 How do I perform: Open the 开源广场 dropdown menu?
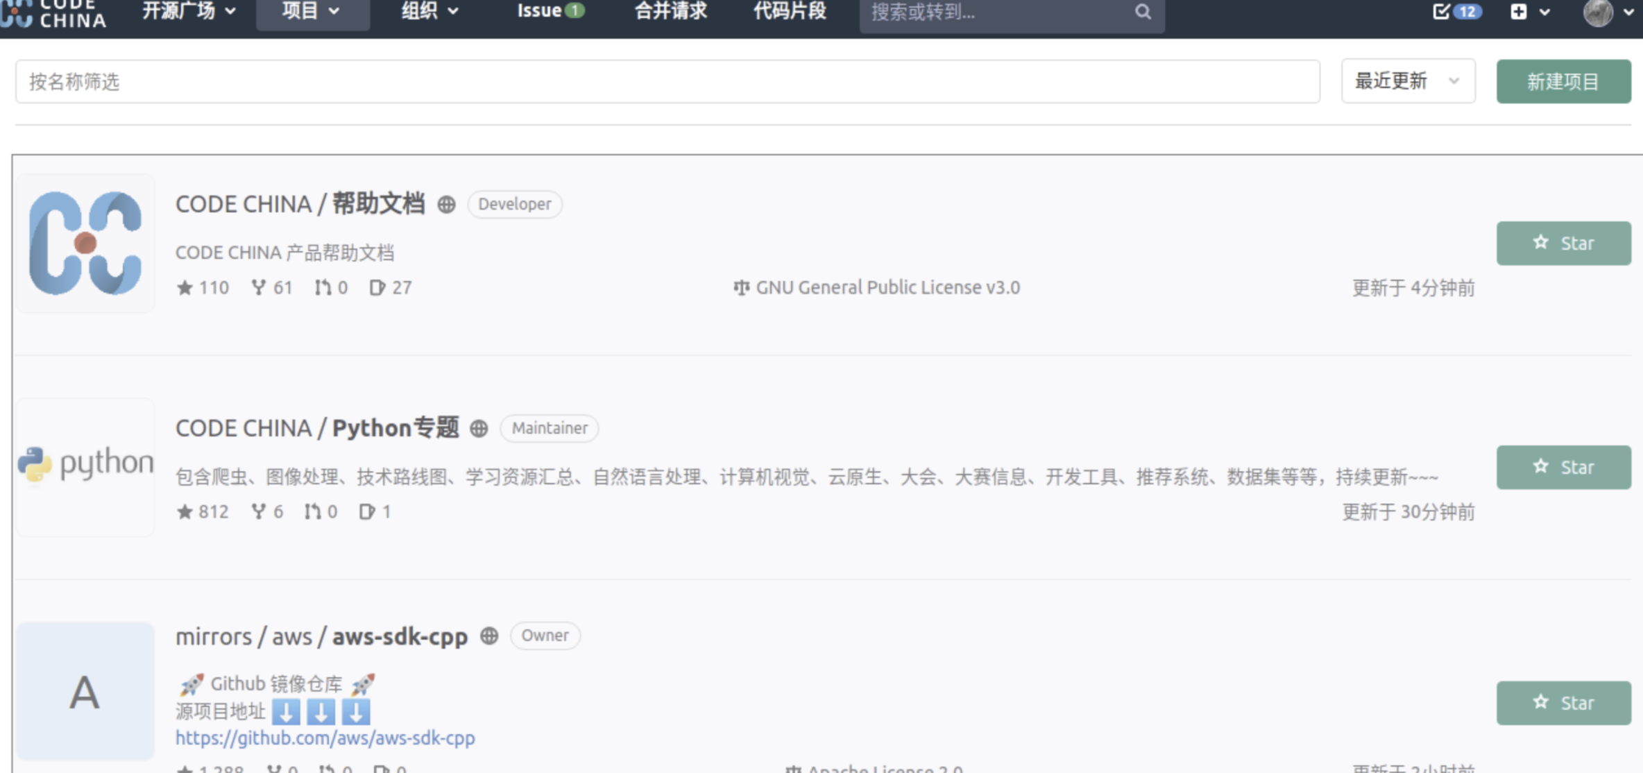(189, 11)
